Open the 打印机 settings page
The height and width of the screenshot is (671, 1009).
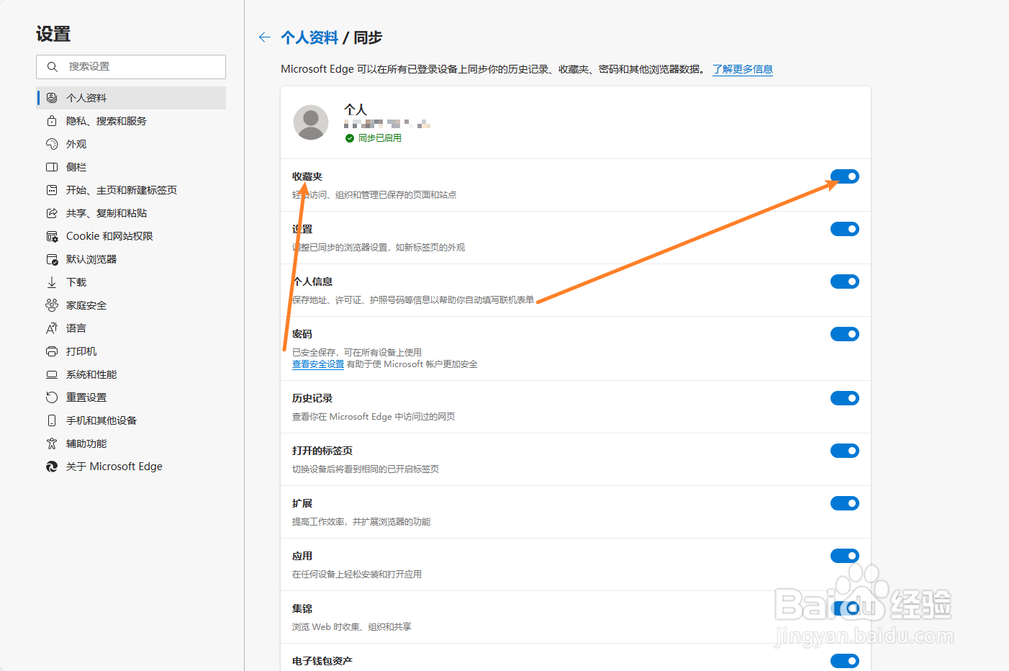coord(131,351)
